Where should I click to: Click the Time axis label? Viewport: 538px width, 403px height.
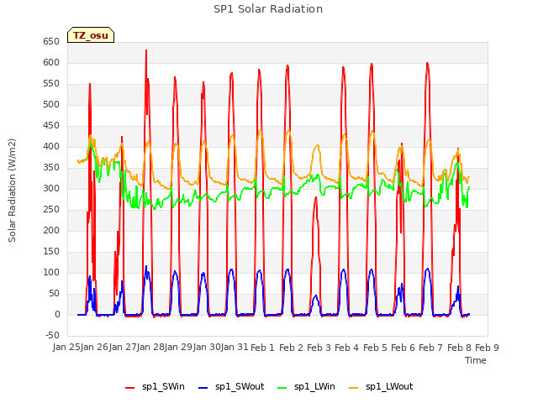point(476,360)
